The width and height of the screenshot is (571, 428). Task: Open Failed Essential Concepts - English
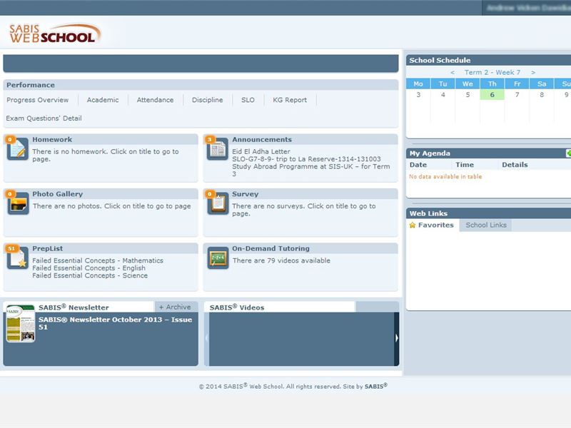click(x=89, y=268)
